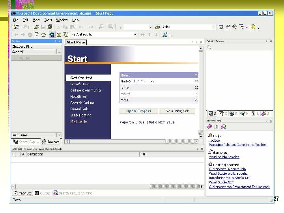Click the Favorites folder icon
Viewport: 284px width, 213px height.
[59, 35]
